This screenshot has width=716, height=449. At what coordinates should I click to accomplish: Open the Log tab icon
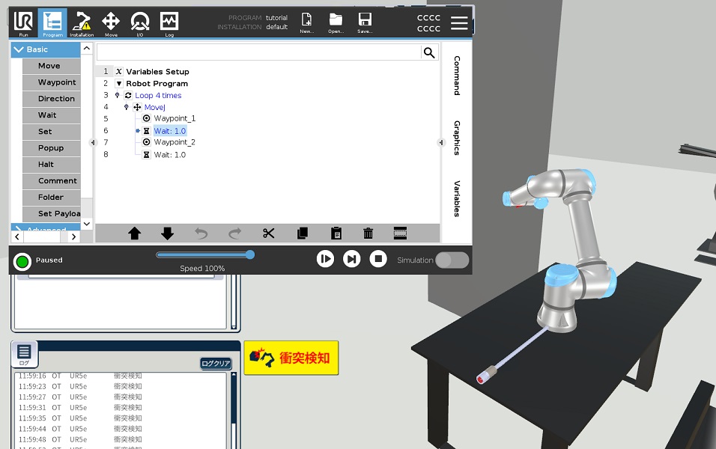click(169, 23)
